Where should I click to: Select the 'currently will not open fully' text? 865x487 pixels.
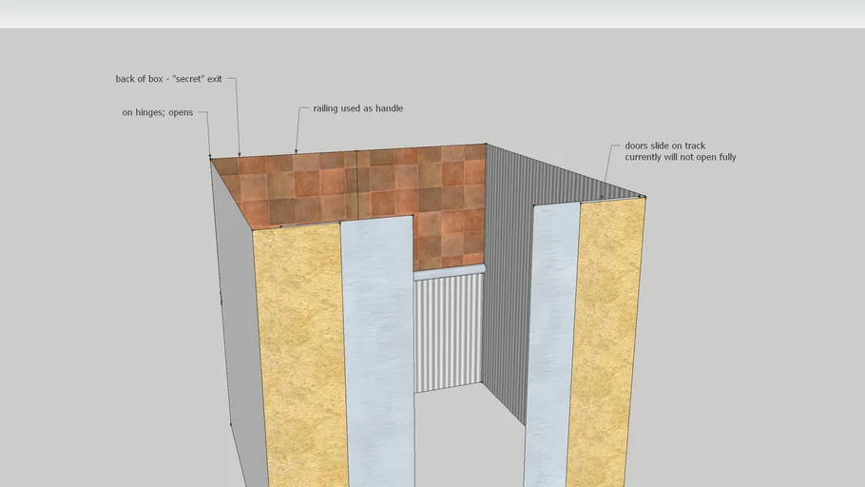tap(681, 157)
